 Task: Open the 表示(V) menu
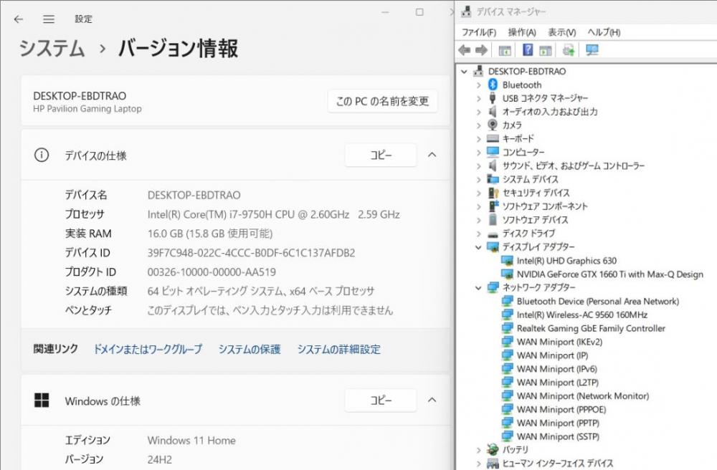click(562, 32)
